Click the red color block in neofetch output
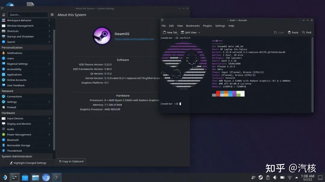 [218, 94]
